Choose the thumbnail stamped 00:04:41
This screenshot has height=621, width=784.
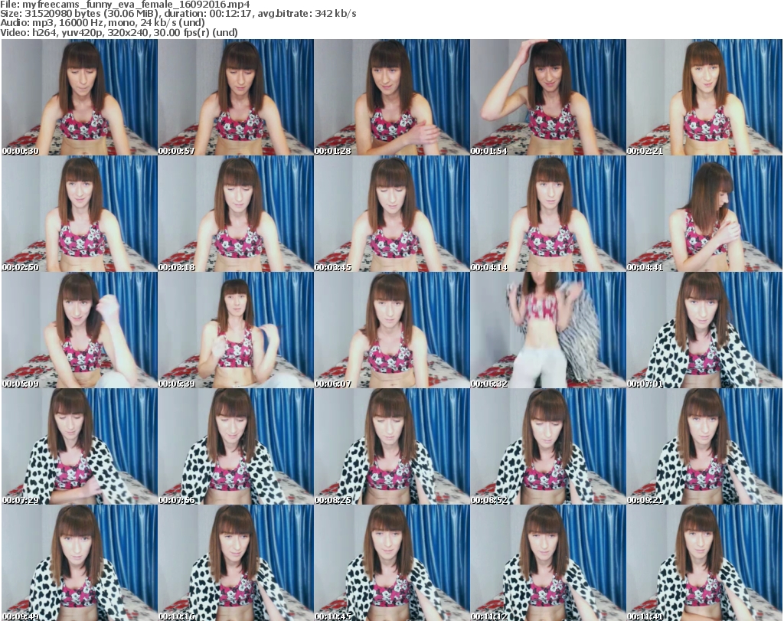pyautogui.click(x=704, y=214)
